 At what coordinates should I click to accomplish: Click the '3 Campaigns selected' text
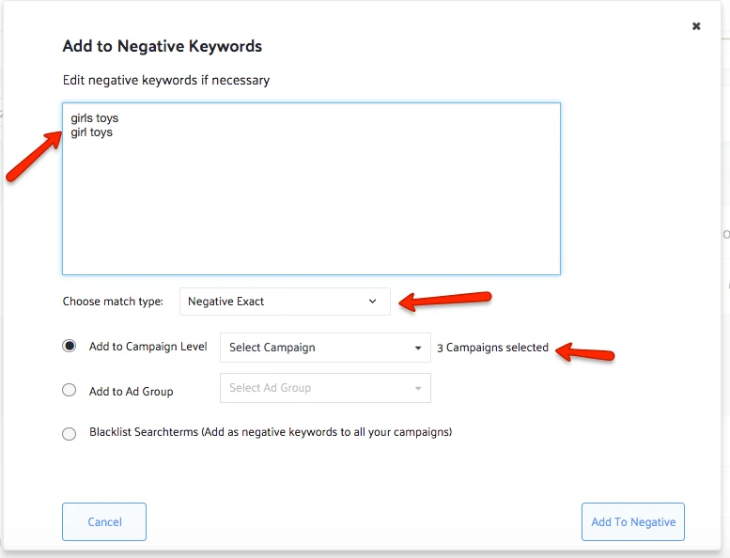click(492, 348)
